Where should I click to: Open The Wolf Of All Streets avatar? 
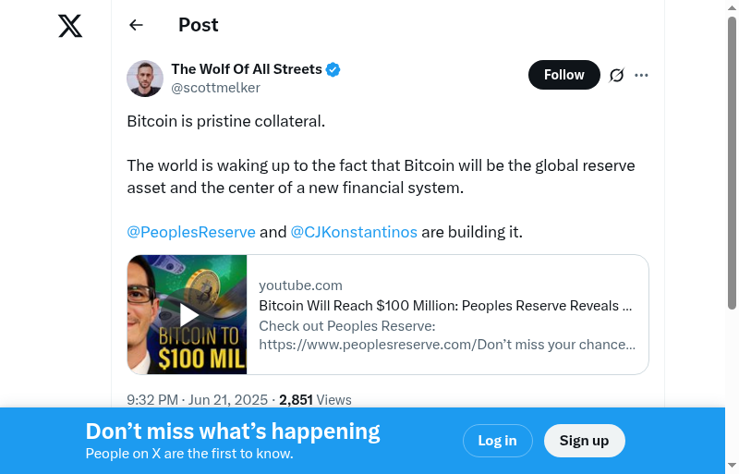point(145,79)
